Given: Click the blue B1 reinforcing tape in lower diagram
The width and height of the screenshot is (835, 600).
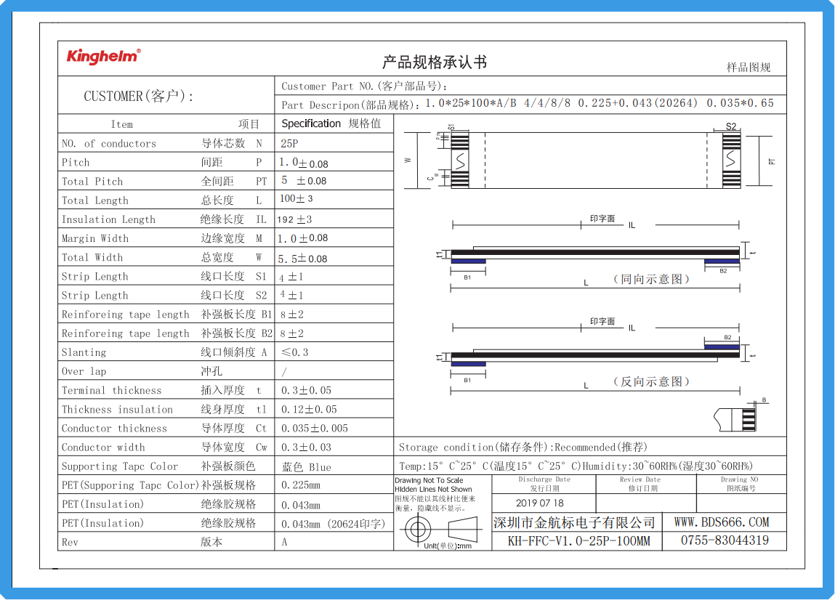Looking at the screenshot, I should pos(469,364).
